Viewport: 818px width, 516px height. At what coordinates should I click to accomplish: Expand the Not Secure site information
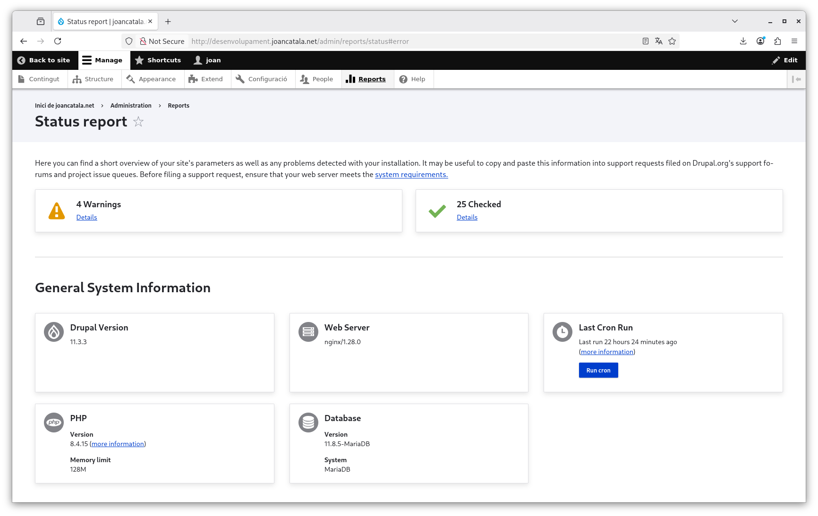[x=162, y=41]
